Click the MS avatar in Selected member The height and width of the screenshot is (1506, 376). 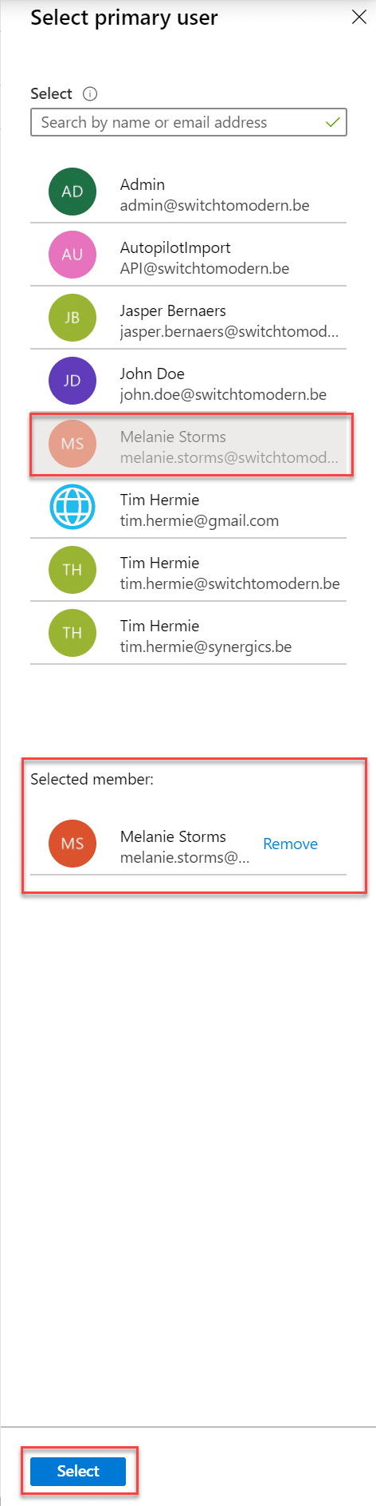tap(72, 844)
